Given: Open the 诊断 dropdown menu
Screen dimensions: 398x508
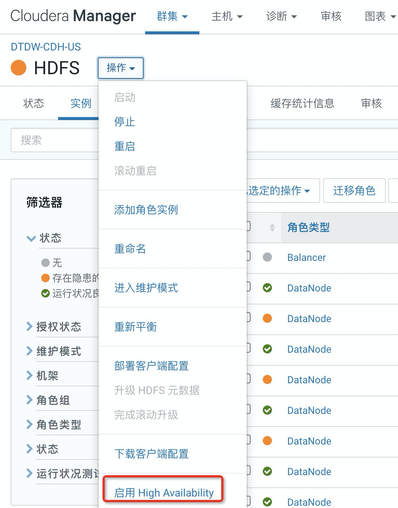Looking at the screenshot, I should click(x=282, y=16).
